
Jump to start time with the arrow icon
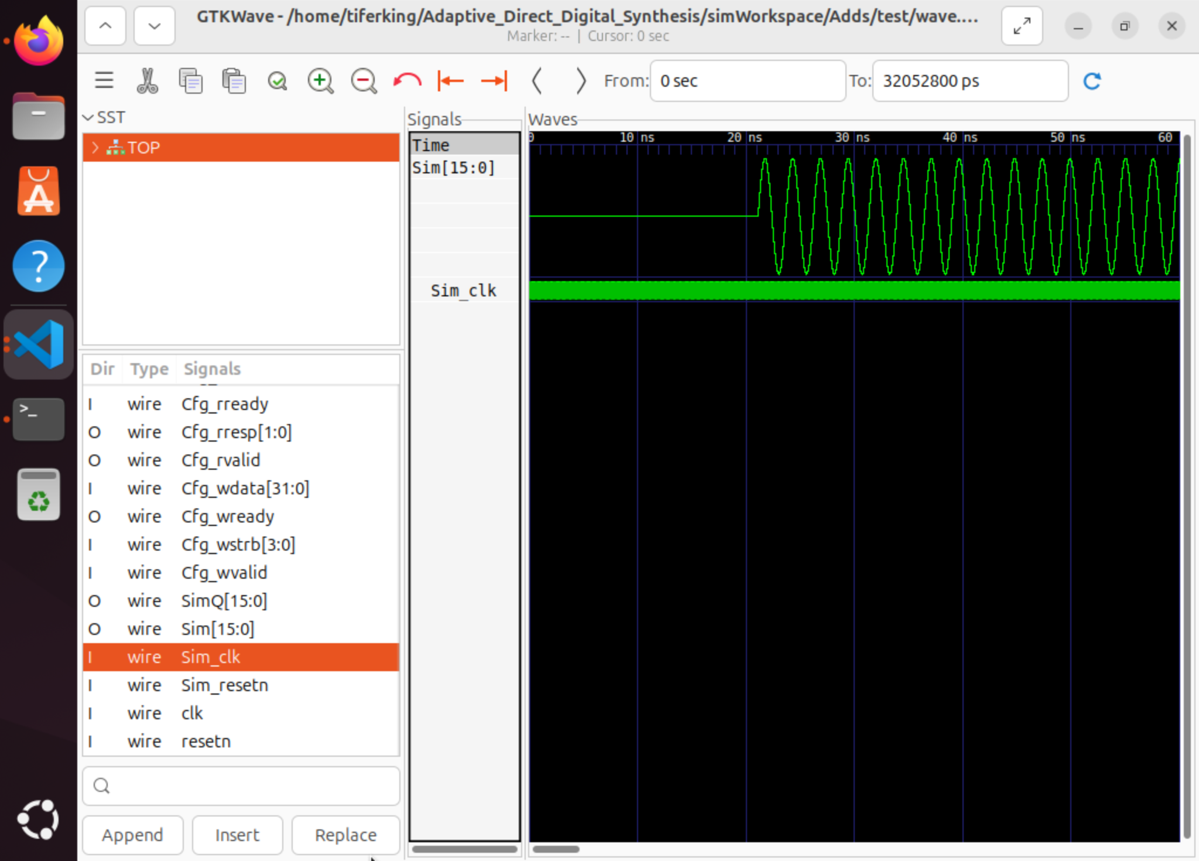tap(450, 80)
